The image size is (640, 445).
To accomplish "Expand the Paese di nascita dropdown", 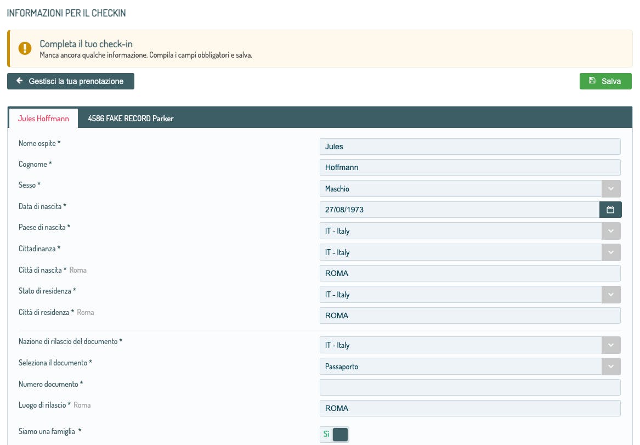I will [x=470, y=230].
